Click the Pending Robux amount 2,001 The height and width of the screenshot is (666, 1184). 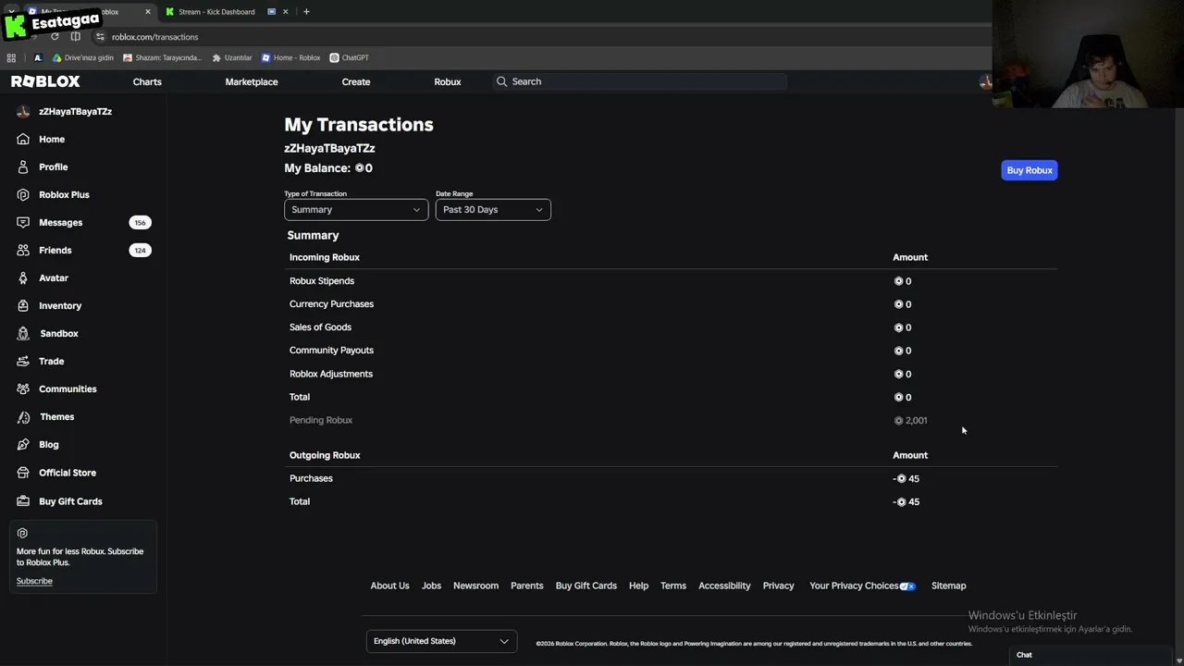coord(910,420)
